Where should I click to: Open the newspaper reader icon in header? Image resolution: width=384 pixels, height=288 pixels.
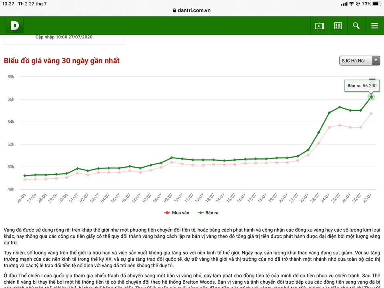pos(338,26)
